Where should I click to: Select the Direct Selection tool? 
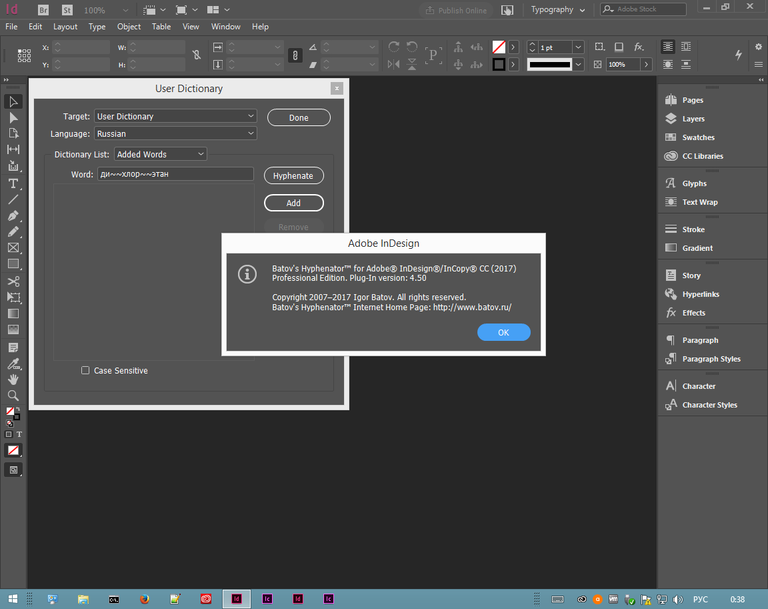click(13, 117)
